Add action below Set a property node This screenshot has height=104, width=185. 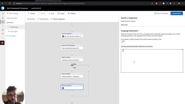(72, 81)
